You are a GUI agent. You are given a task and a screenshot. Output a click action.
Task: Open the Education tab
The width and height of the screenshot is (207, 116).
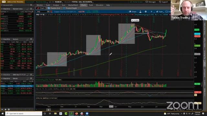pos(100,5)
